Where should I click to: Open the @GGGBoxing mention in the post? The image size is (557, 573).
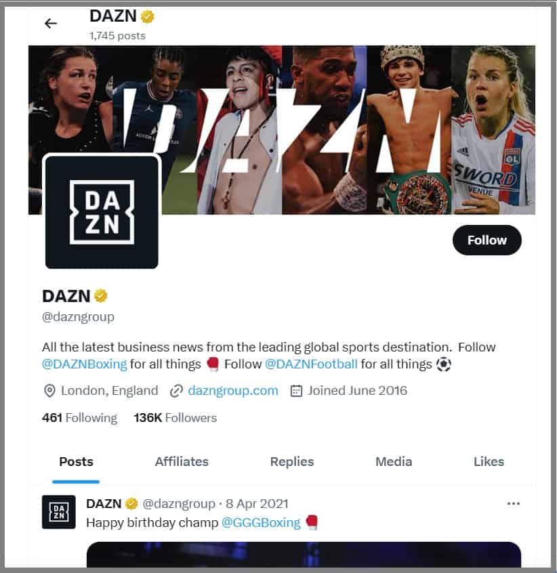[x=261, y=523]
